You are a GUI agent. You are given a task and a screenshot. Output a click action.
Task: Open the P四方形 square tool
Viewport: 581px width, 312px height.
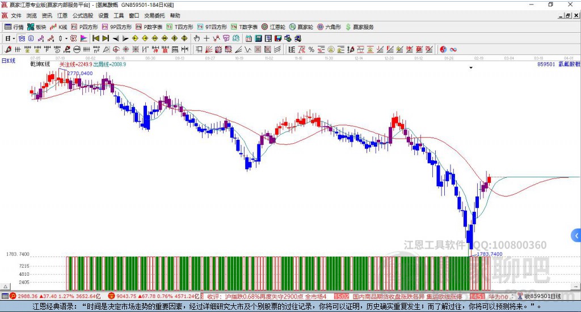[x=85, y=27]
